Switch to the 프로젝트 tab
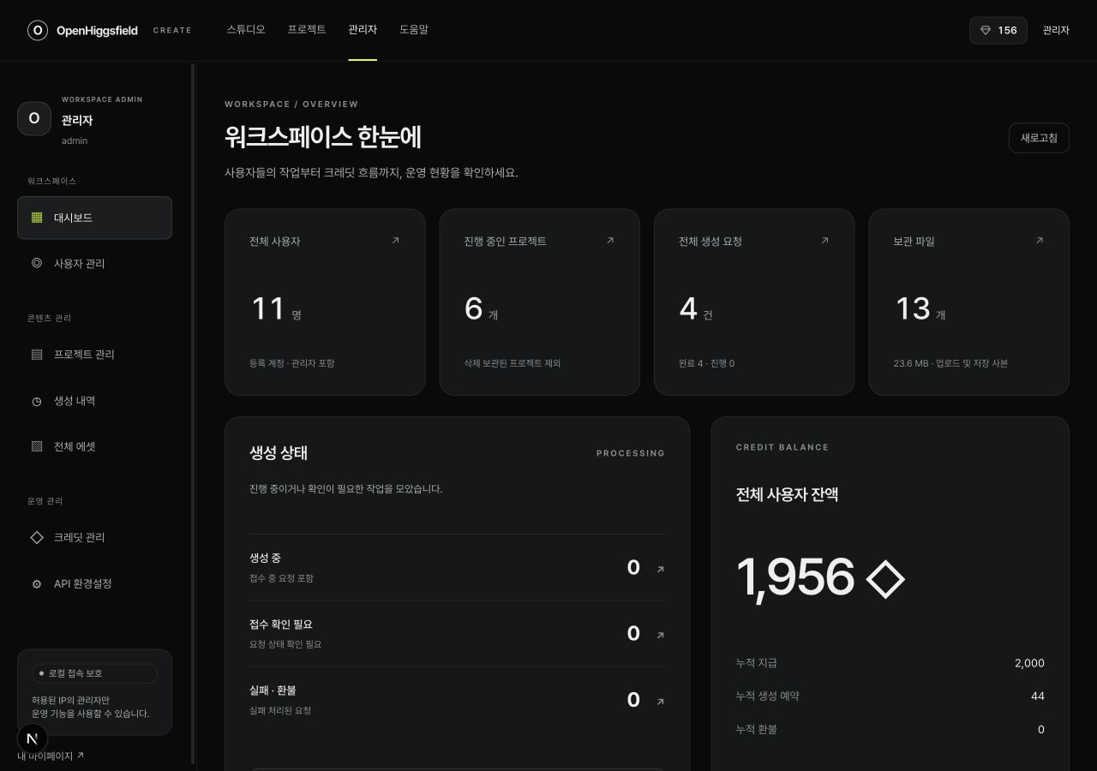Image resolution: width=1097 pixels, height=771 pixels. [x=307, y=29]
